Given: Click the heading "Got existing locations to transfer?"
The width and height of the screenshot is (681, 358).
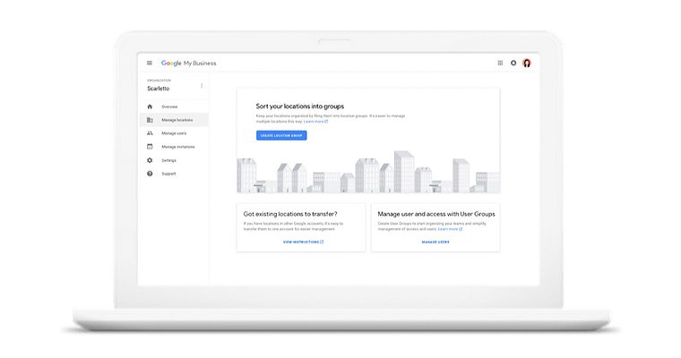Looking at the screenshot, I should [x=290, y=214].
